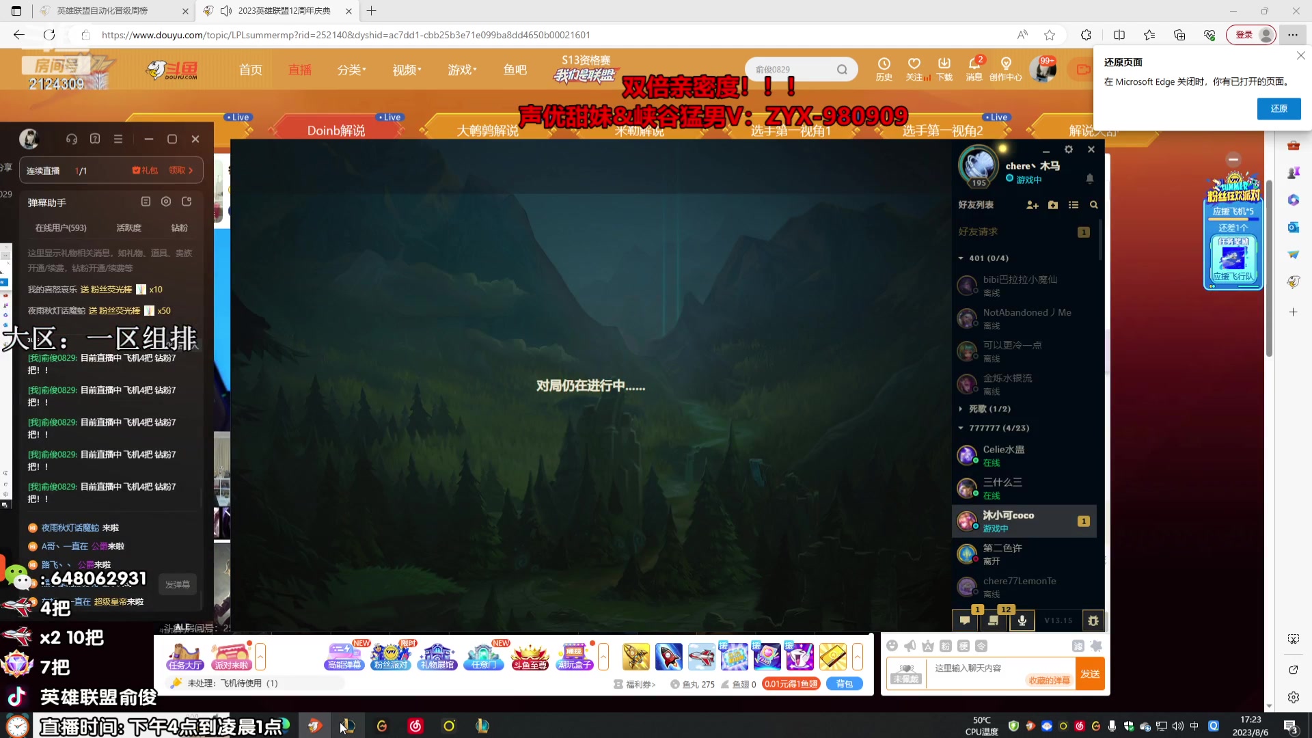This screenshot has height=738, width=1312.
Task: Switch to the 活跃度 tab
Action: pyautogui.click(x=128, y=228)
